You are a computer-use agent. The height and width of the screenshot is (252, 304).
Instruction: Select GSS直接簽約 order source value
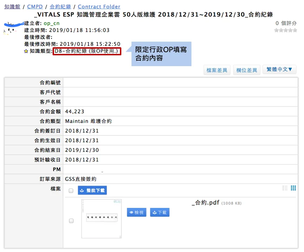click(x=81, y=179)
